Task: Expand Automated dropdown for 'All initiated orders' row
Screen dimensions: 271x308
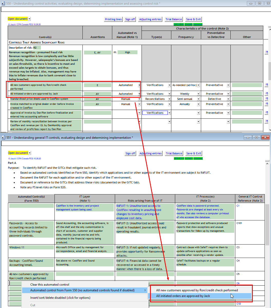Action: pos(139,94)
